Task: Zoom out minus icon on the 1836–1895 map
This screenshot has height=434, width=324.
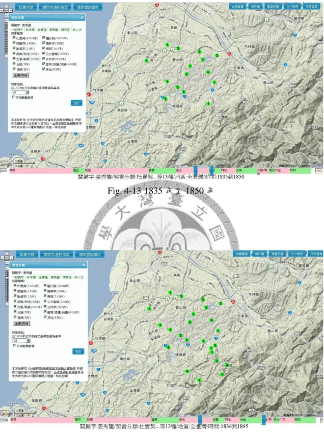Action: pos(7,304)
